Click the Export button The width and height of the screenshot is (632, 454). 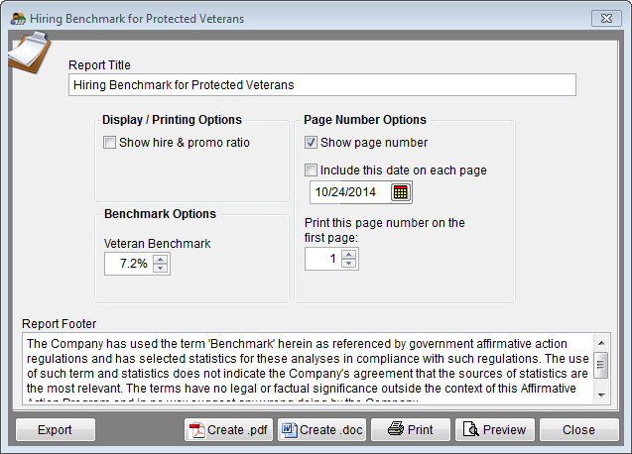tap(56, 429)
